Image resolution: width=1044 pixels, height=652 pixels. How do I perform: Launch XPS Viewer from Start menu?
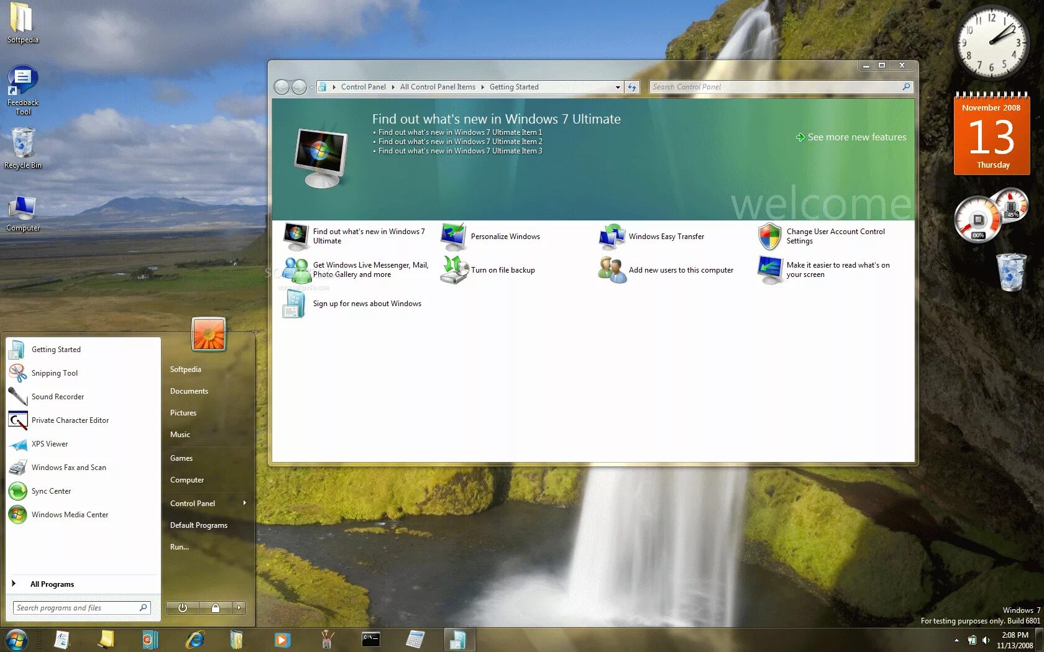point(83,444)
